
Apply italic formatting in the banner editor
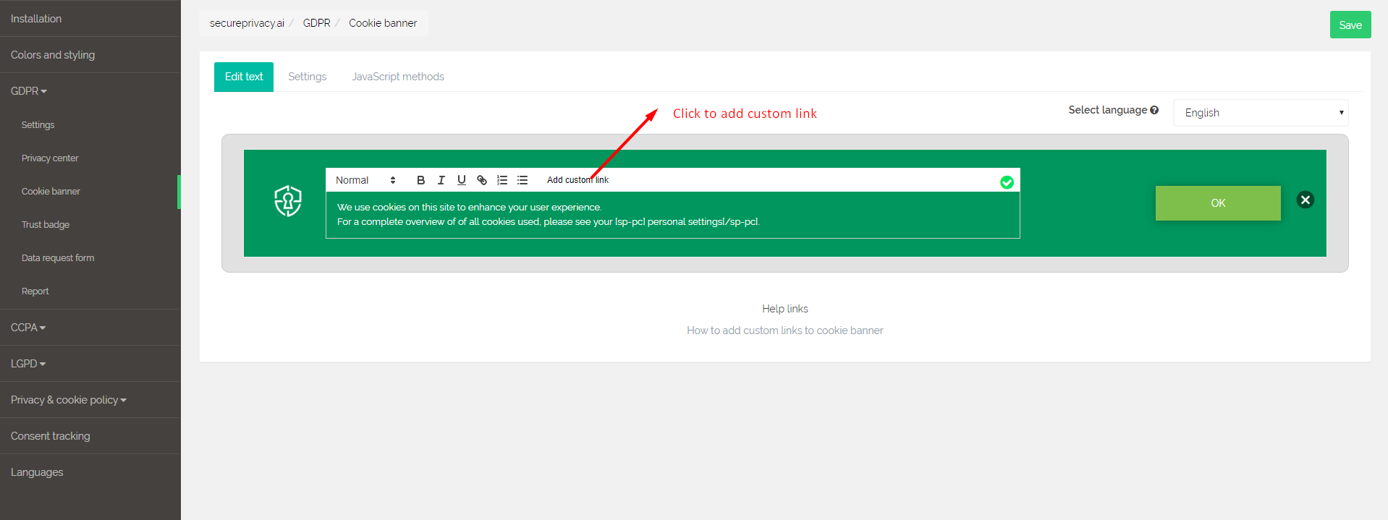pyautogui.click(x=441, y=180)
